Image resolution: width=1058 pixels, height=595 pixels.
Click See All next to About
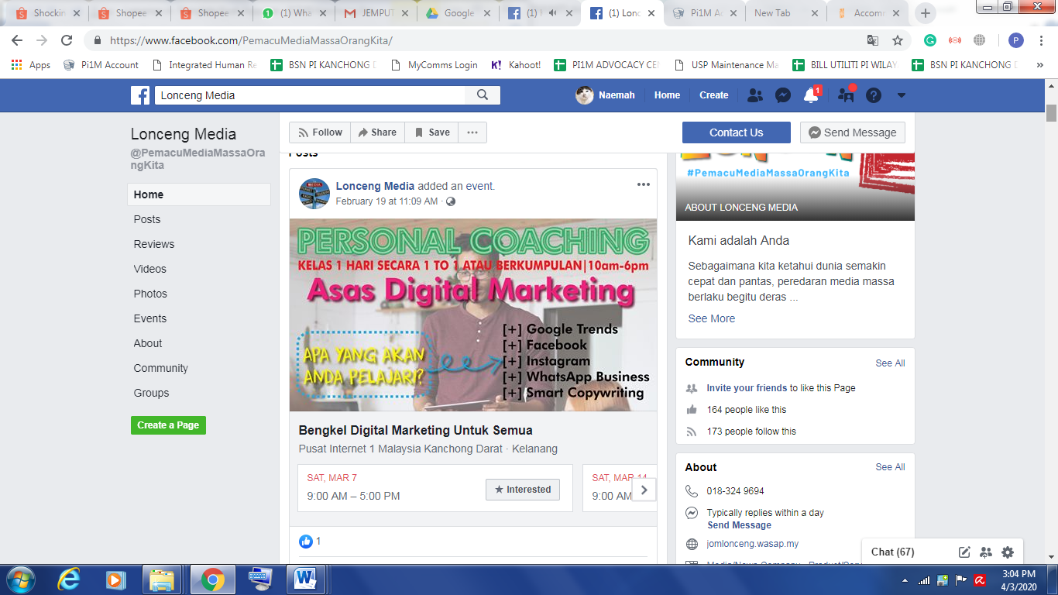coord(890,467)
